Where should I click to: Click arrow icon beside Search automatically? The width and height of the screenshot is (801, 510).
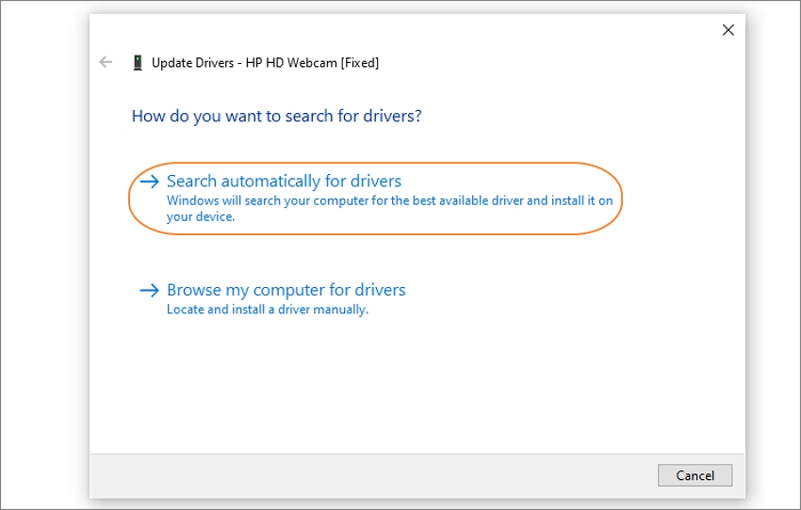coord(149,181)
